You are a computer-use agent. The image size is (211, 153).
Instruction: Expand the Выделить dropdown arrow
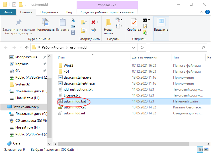[x=161, y=33]
